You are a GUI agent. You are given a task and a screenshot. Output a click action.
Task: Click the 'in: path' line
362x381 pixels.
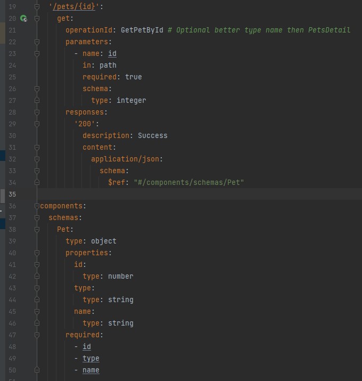(100, 66)
